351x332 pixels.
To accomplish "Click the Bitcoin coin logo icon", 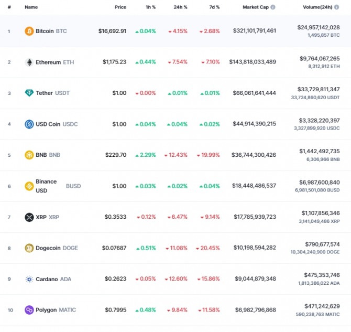I will 29,31.
